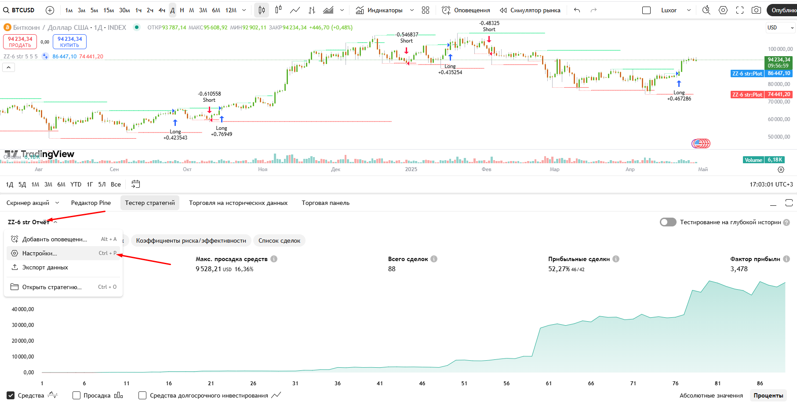The width and height of the screenshot is (797, 405).
Task: Select the Проценты display option
Action: point(768,395)
